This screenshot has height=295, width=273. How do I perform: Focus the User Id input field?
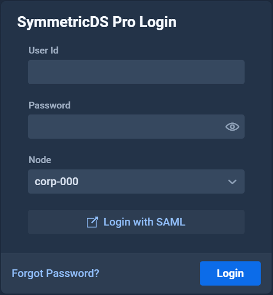(136, 72)
